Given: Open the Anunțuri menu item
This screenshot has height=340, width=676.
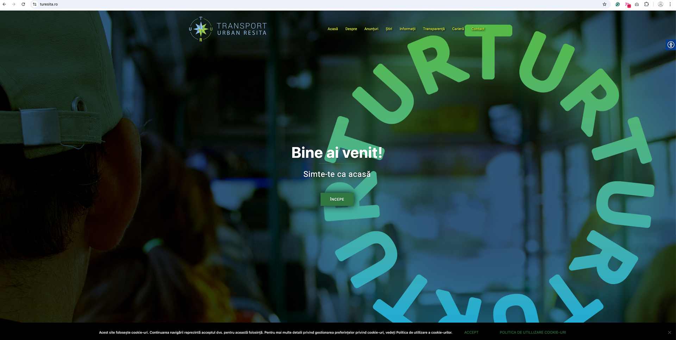Looking at the screenshot, I should pyautogui.click(x=371, y=29).
